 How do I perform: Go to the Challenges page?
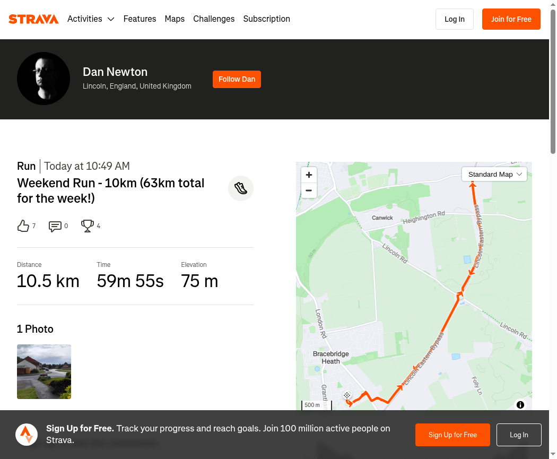214,19
